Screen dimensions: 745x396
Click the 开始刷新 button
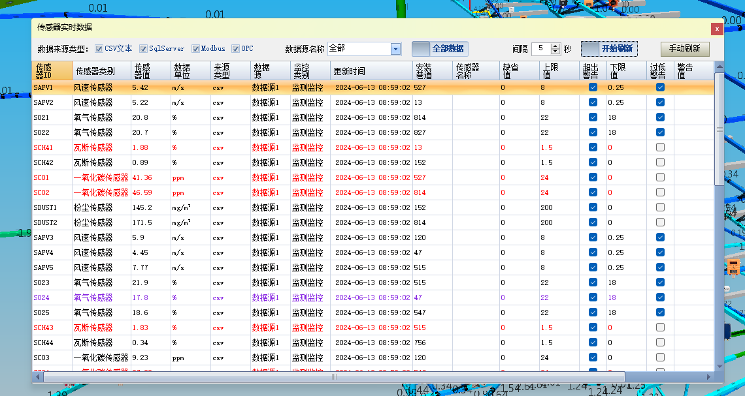coord(609,49)
